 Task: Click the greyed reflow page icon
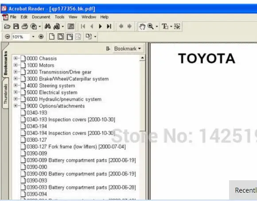click(x=78, y=36)
